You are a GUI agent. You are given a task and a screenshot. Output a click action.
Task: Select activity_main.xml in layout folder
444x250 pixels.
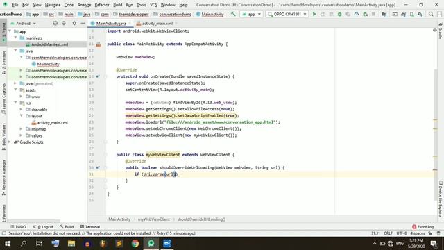[x=53, y=123]
